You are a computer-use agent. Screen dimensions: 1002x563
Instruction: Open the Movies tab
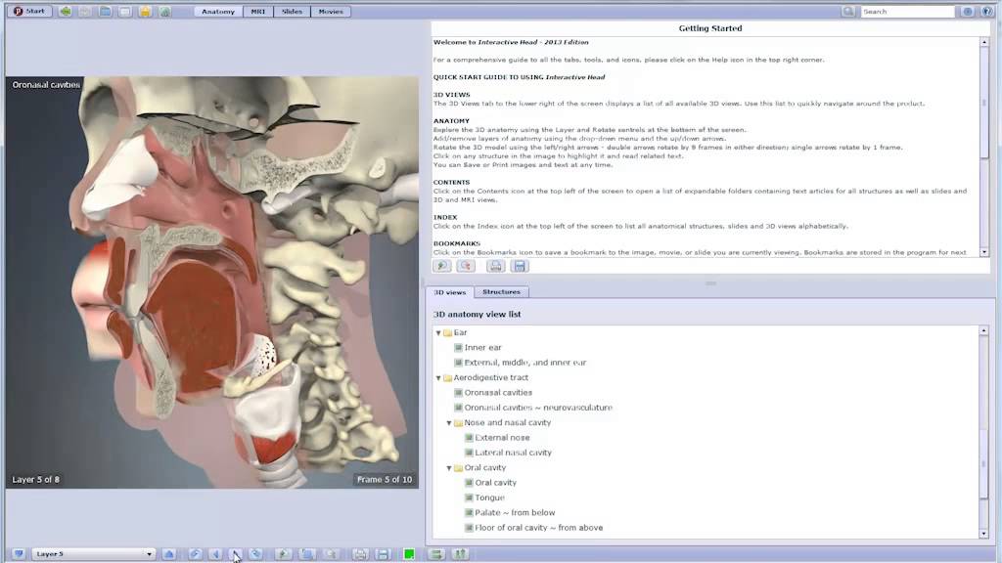click(331, 12)
